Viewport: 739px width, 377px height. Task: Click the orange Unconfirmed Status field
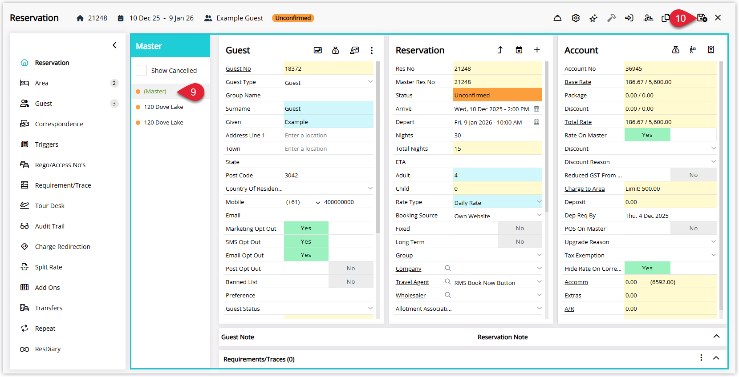pyautogui.click(x=498, y=95)
